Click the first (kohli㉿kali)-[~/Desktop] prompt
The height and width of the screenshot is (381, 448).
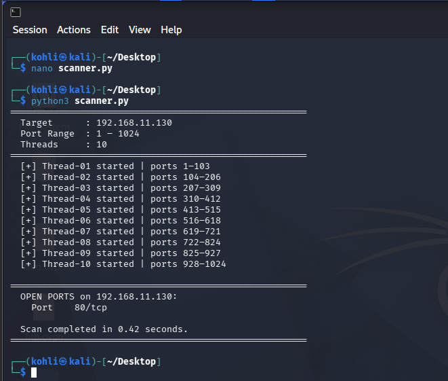pos(93,57)
